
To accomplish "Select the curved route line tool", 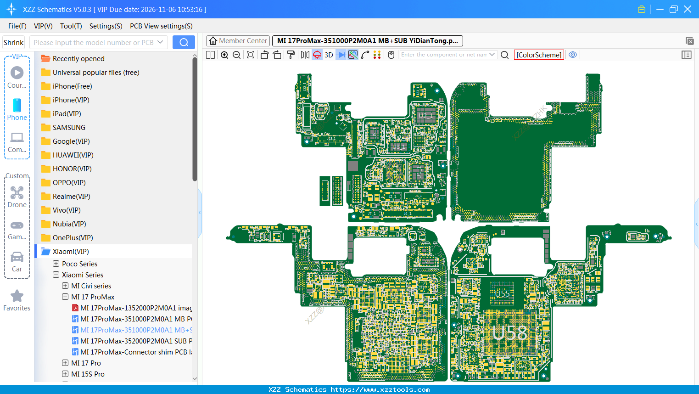I will click(365, 55).
